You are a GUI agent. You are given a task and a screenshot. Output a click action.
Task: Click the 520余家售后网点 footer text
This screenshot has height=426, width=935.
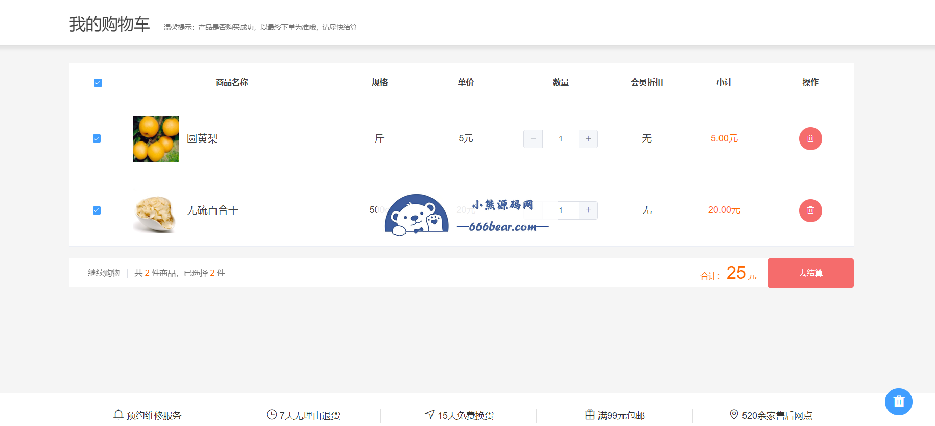click(x=777, y=416)
